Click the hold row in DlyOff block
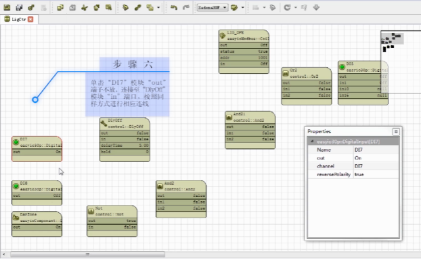421x259 pixels. pos(125,152)
